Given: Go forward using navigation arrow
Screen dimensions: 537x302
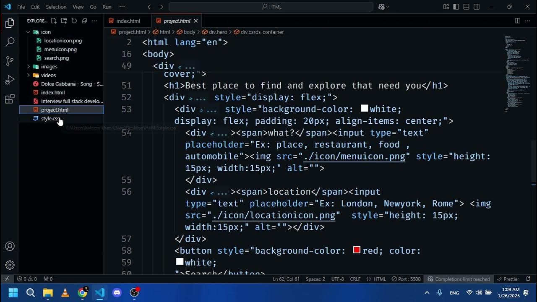Looking at the screenshot, I should click(161, 7).
